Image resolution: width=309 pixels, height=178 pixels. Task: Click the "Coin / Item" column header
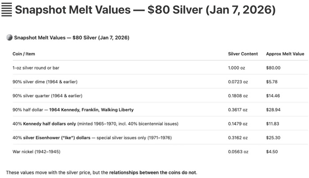(24, 54)
